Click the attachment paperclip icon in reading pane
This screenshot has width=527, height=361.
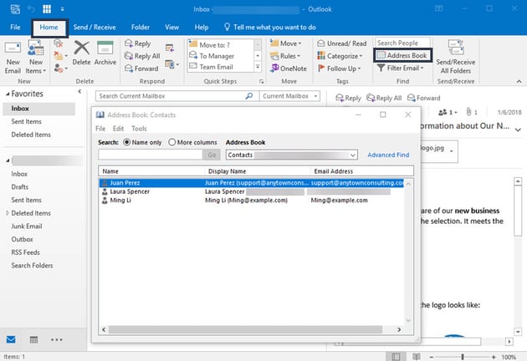point(468,112)
